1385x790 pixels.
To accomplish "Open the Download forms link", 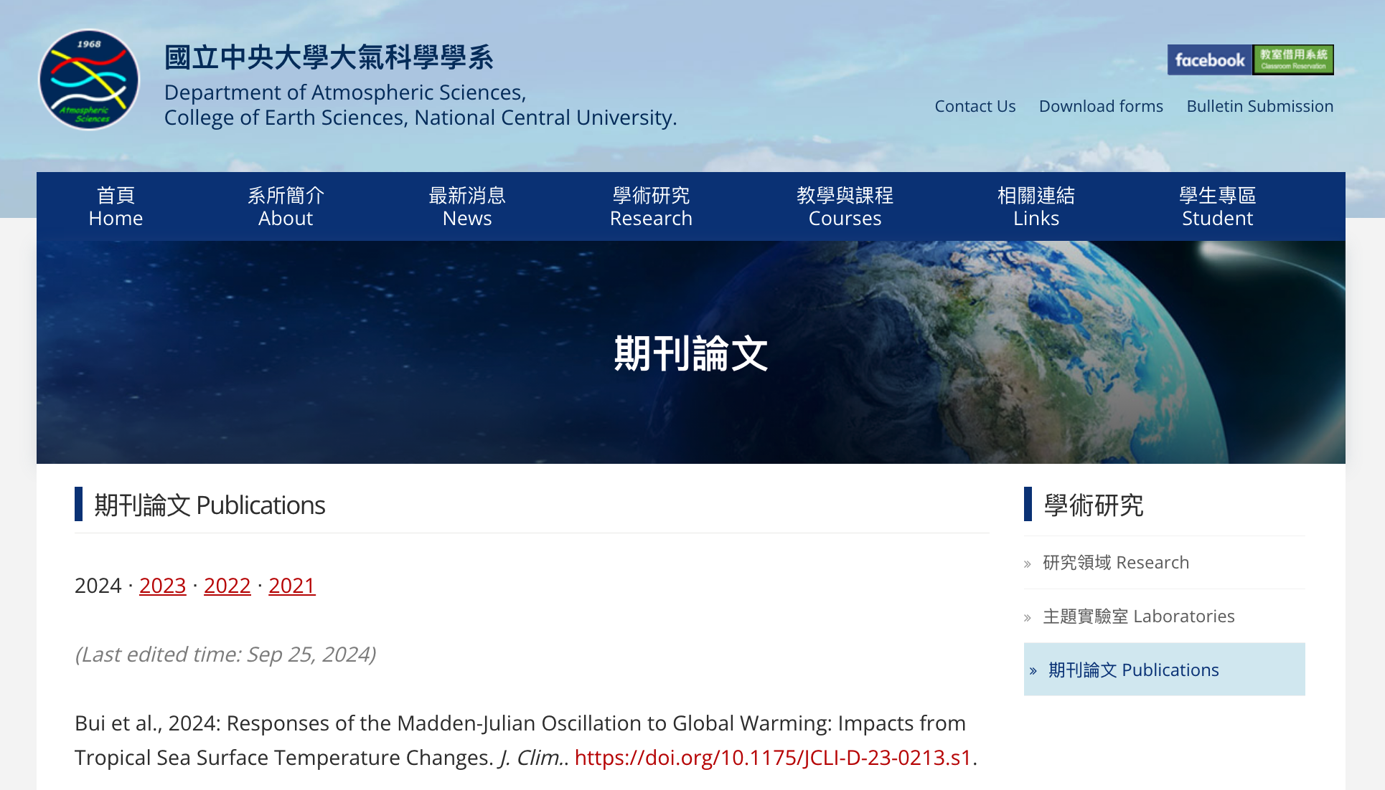I will [x=1101, y=106].
